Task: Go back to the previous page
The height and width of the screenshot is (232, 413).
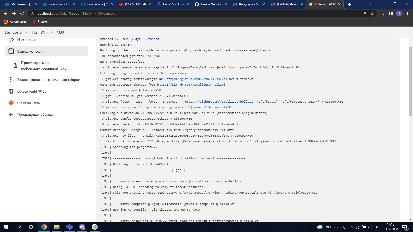Action: click(x=6, y=13)
